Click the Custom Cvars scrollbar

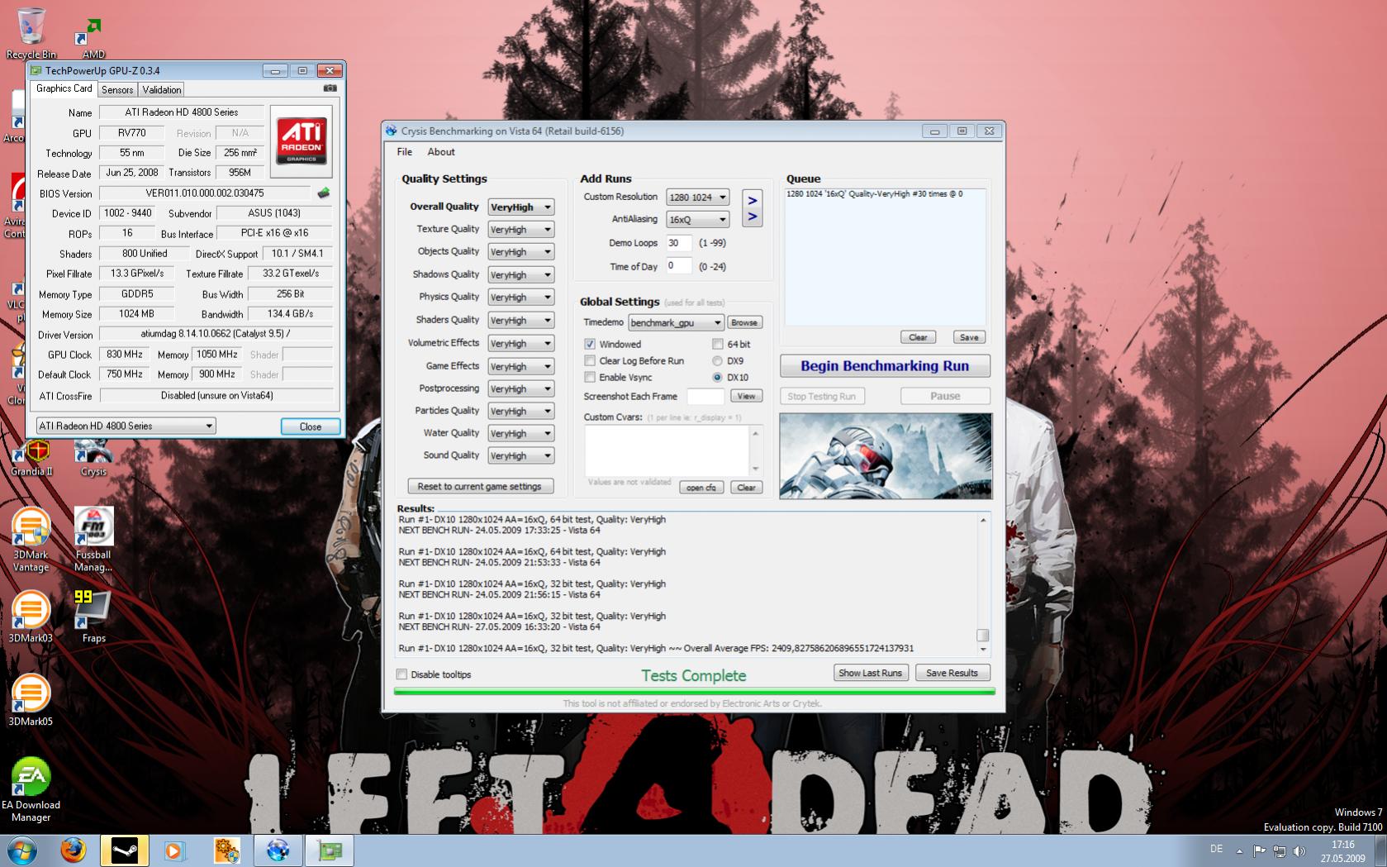[x=755, y=450]
